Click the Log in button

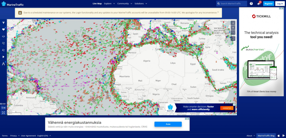pos(280,4)
